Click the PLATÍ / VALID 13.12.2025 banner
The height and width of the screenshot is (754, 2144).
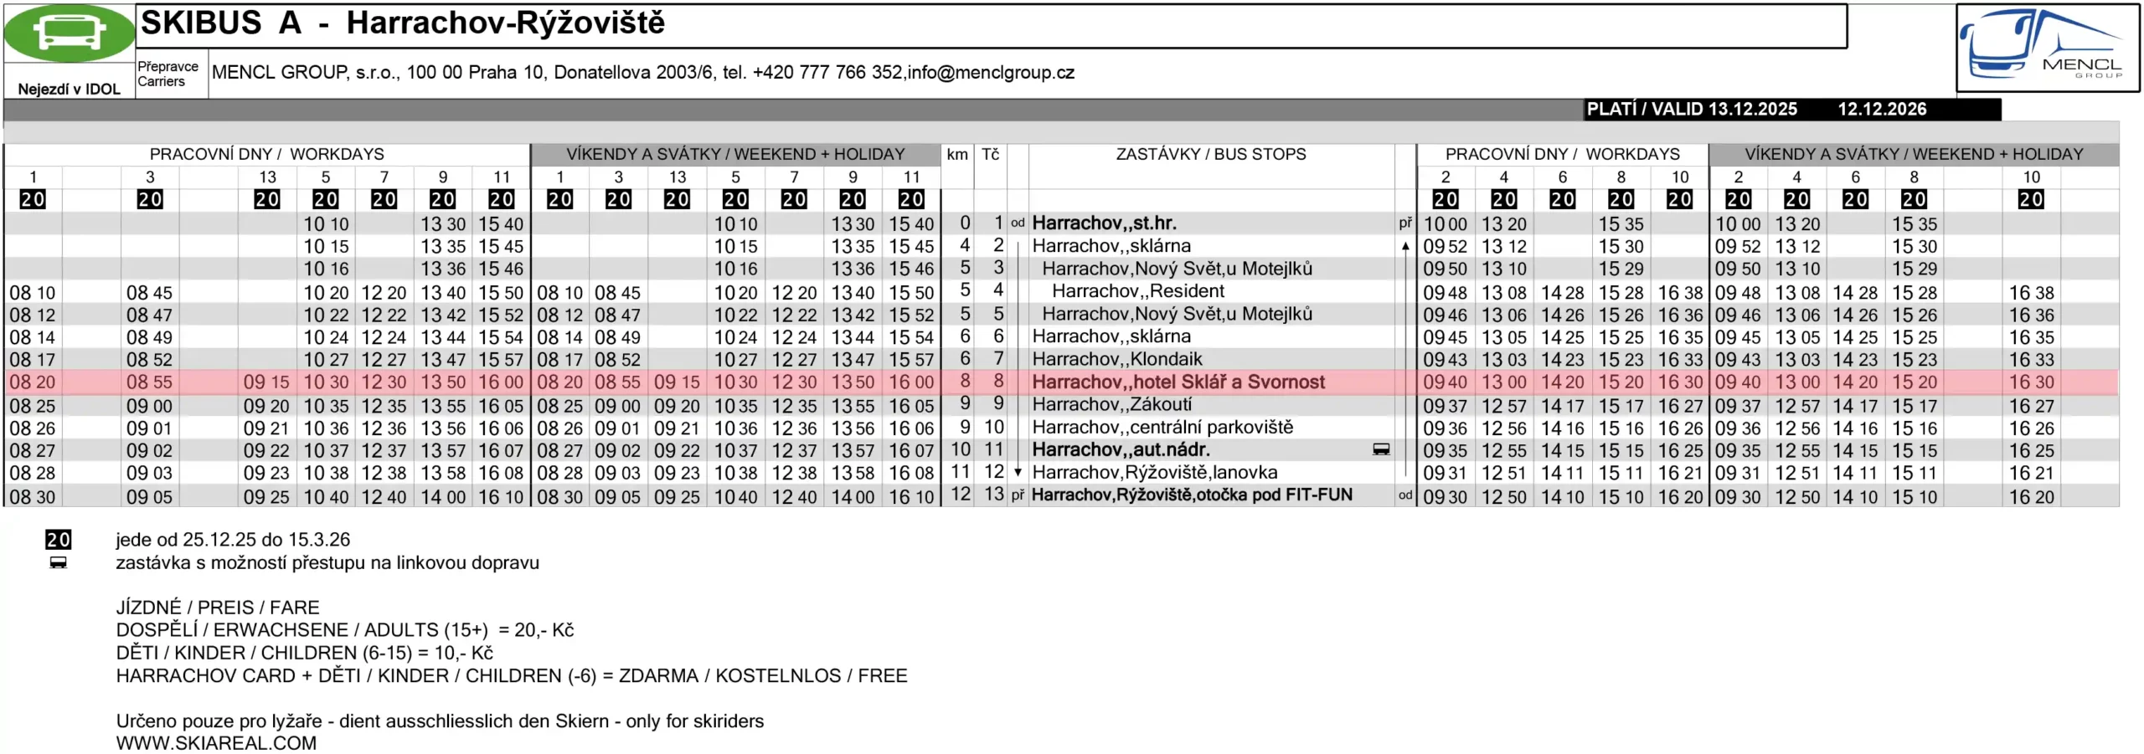(x=1691, y=110)
